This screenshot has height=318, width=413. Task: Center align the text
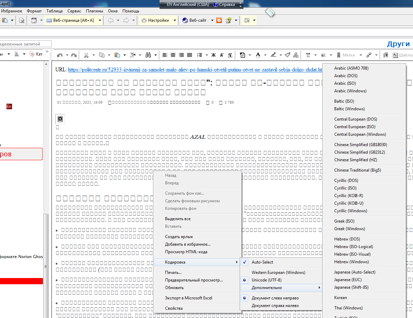tap(173, 55)
